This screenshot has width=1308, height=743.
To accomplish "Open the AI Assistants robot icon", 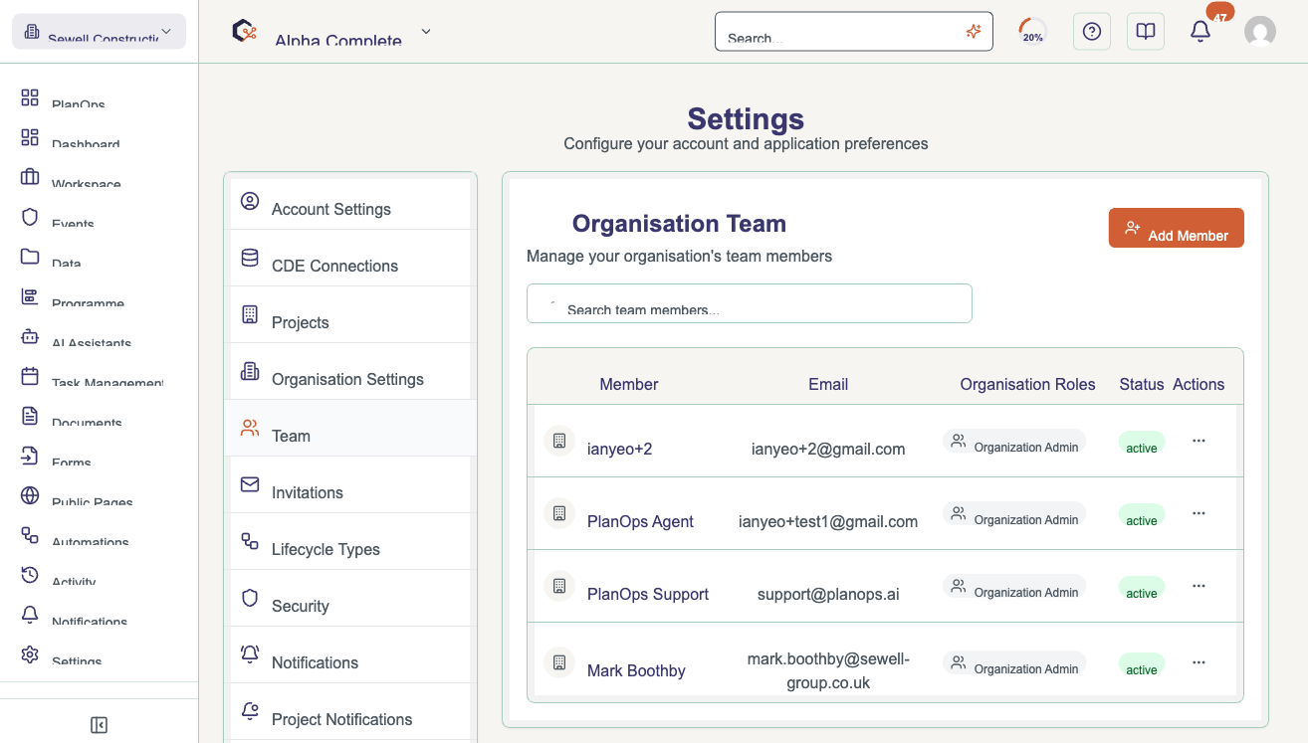I will tap(30, 336).
